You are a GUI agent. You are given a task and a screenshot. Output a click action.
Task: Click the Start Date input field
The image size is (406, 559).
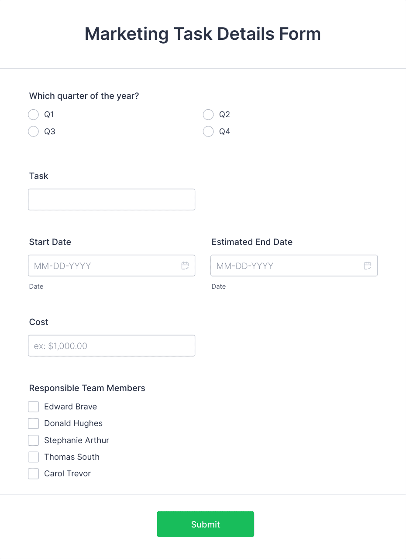[x=112, y=266]
